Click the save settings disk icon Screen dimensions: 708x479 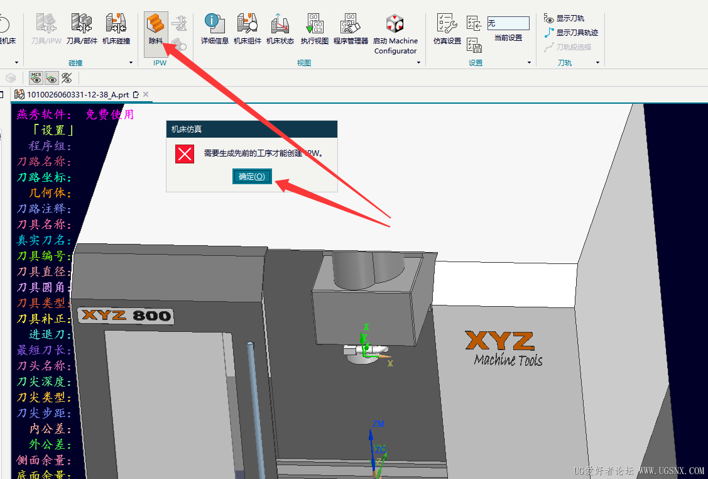click(x=474, y=45)
